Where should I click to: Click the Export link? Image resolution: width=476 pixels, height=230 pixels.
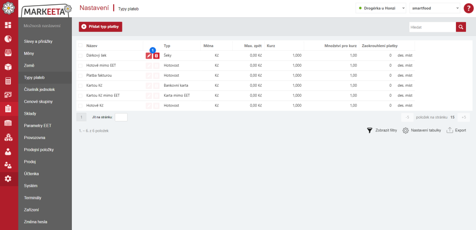pyautogui.click(x=460, y=130)
